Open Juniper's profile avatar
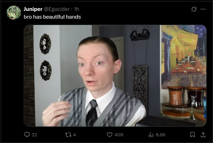213x143 pixels. pos(14,13)
